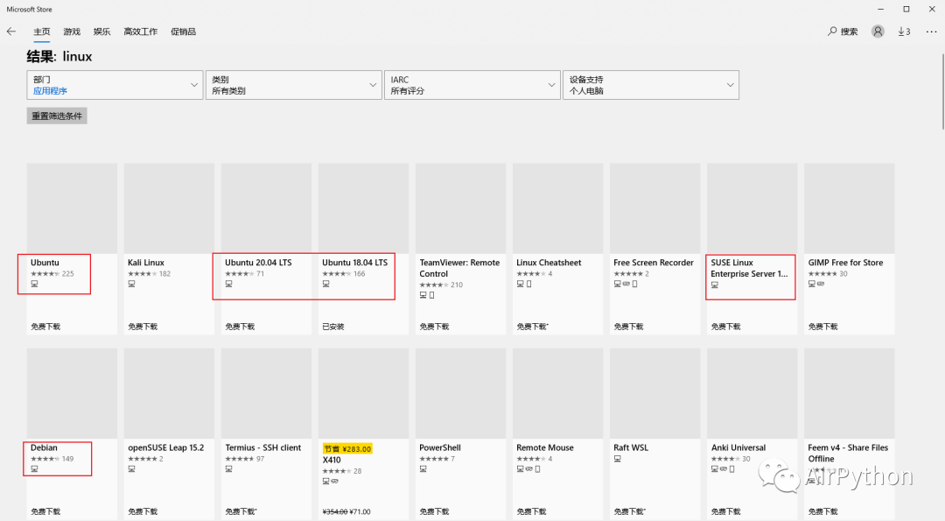
Task: Switch to the 游戏 tab
Action: tap(72, 32)
